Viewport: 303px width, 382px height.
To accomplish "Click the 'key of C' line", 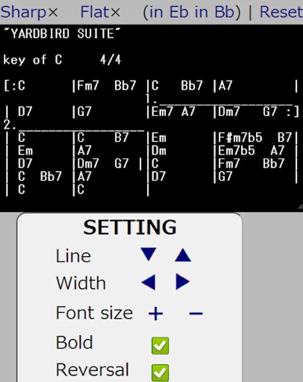I will (x=32, y=60).
